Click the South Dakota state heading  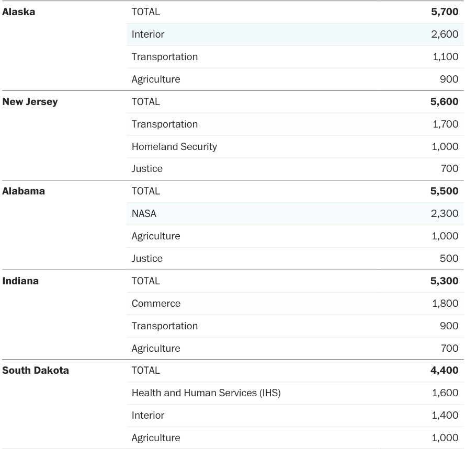(36, 371)
